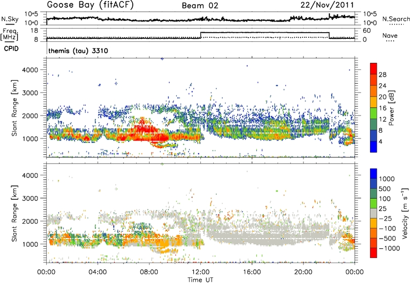Click the 'Nave' legend label
This screenshot has width=410, height=283.
390,35
